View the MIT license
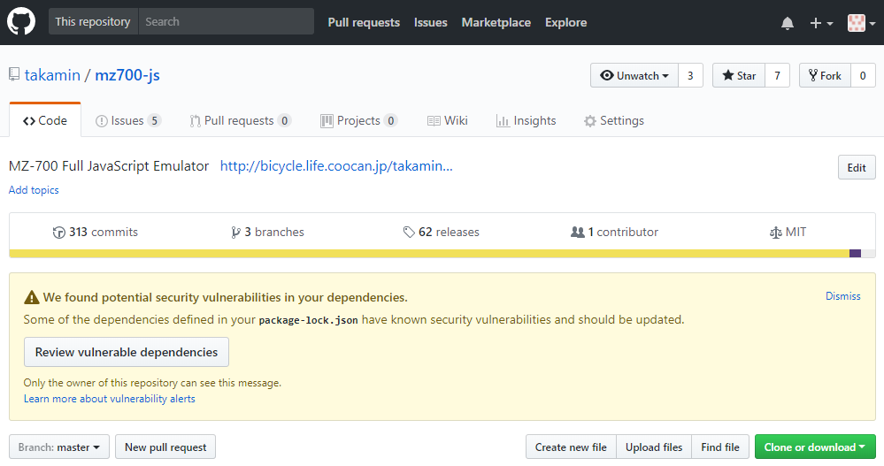This screenshot has height=466, width=884. click(x=788, y=232)
